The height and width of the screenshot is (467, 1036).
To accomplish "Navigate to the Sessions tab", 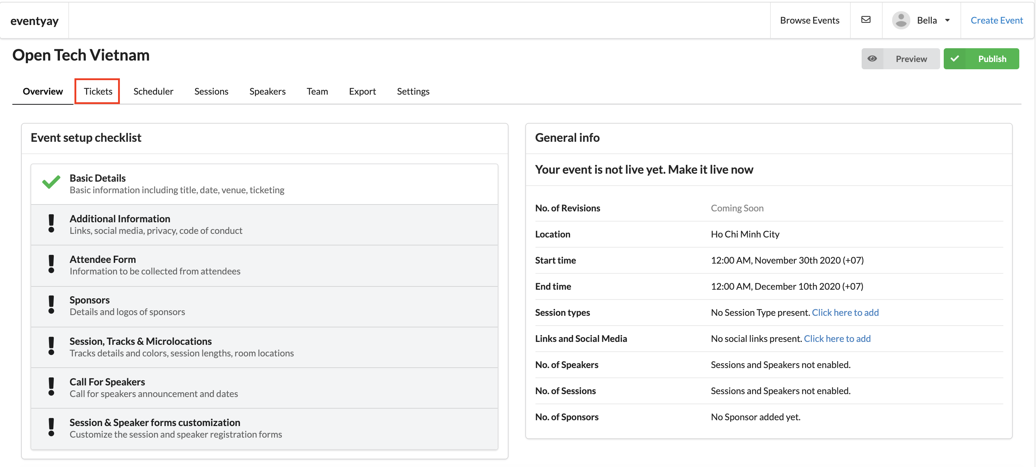I will point(211,91).
